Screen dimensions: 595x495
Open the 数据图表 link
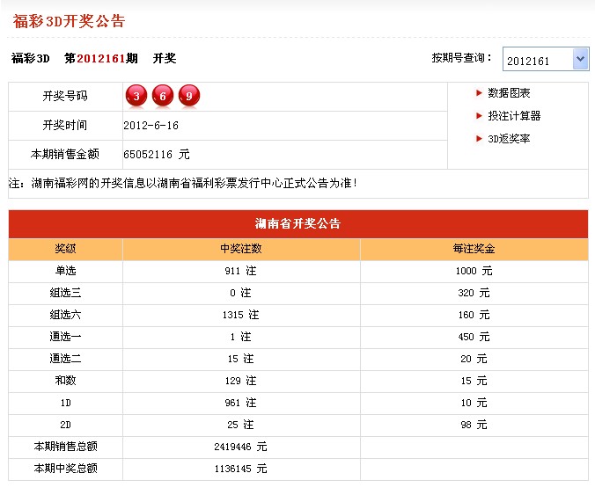coord(509,93)
